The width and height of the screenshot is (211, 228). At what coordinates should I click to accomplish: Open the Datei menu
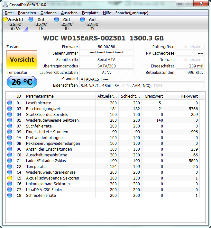click(x=9, y=13)
